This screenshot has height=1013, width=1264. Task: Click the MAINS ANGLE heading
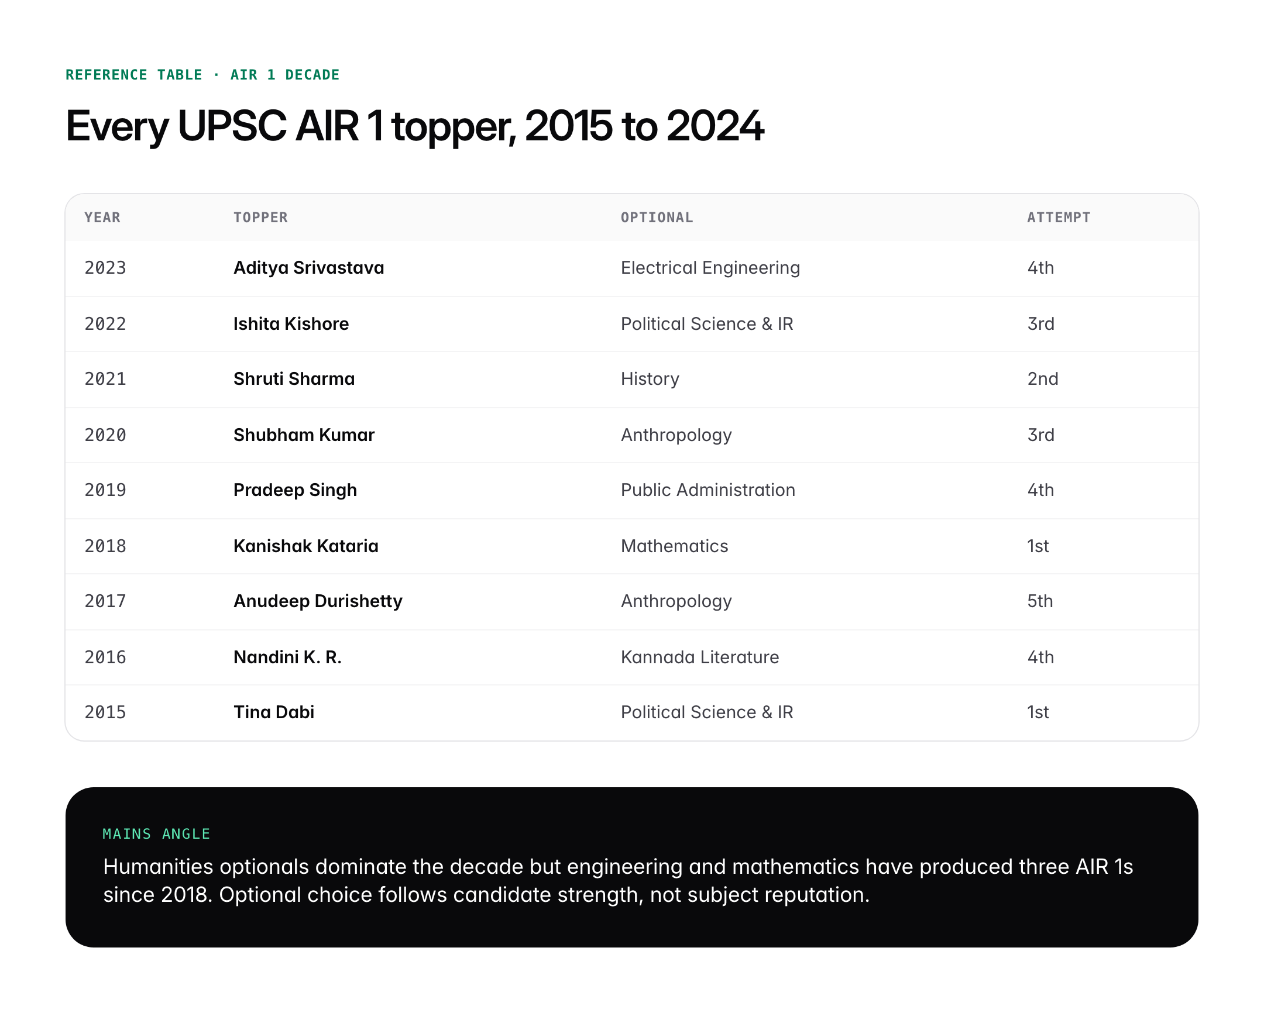coord(156,833)
